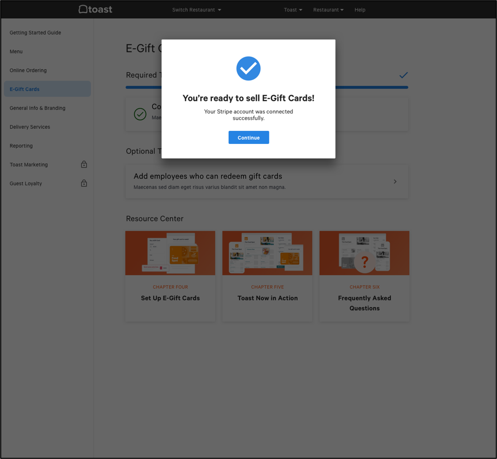This screenshot has width=497, height=459.
Task: Open the add employees task chevron
Action: pos(395,181)
